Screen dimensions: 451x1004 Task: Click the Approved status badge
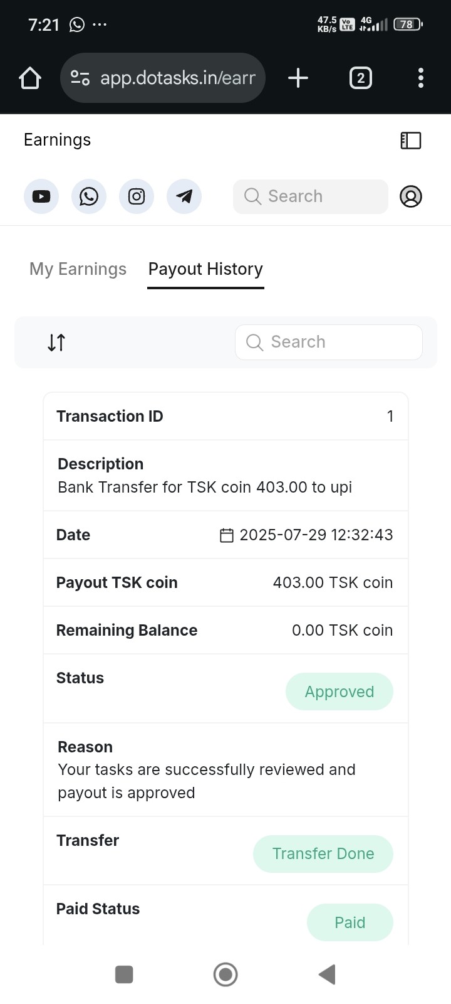tap(340, 692)
